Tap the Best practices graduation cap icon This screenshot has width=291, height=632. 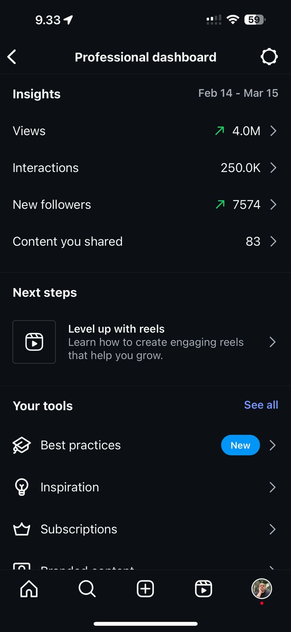(22, 445)
